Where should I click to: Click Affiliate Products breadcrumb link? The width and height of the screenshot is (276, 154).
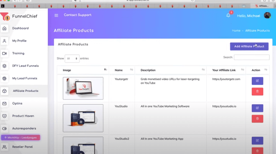tap(257, 30)
